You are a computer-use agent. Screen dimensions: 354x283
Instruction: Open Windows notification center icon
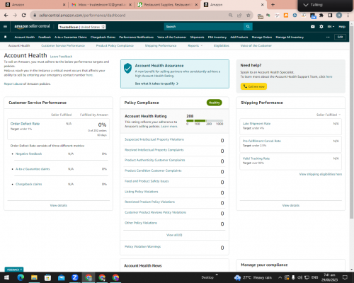[345, 277]
